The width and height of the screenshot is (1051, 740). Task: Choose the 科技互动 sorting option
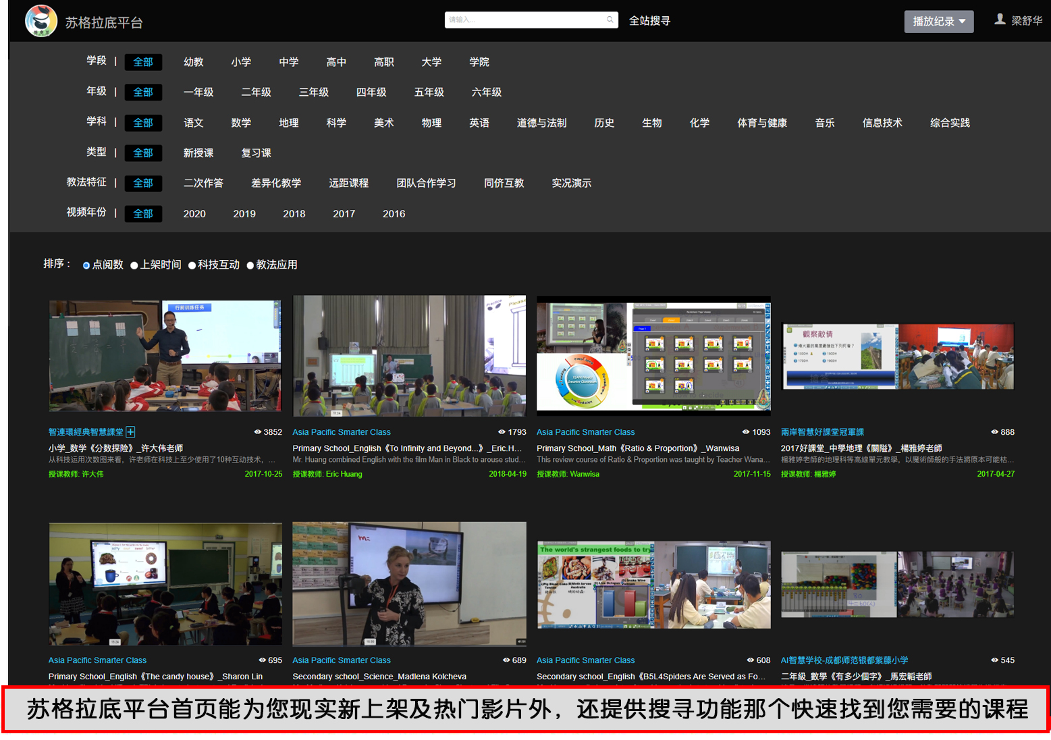192,265
